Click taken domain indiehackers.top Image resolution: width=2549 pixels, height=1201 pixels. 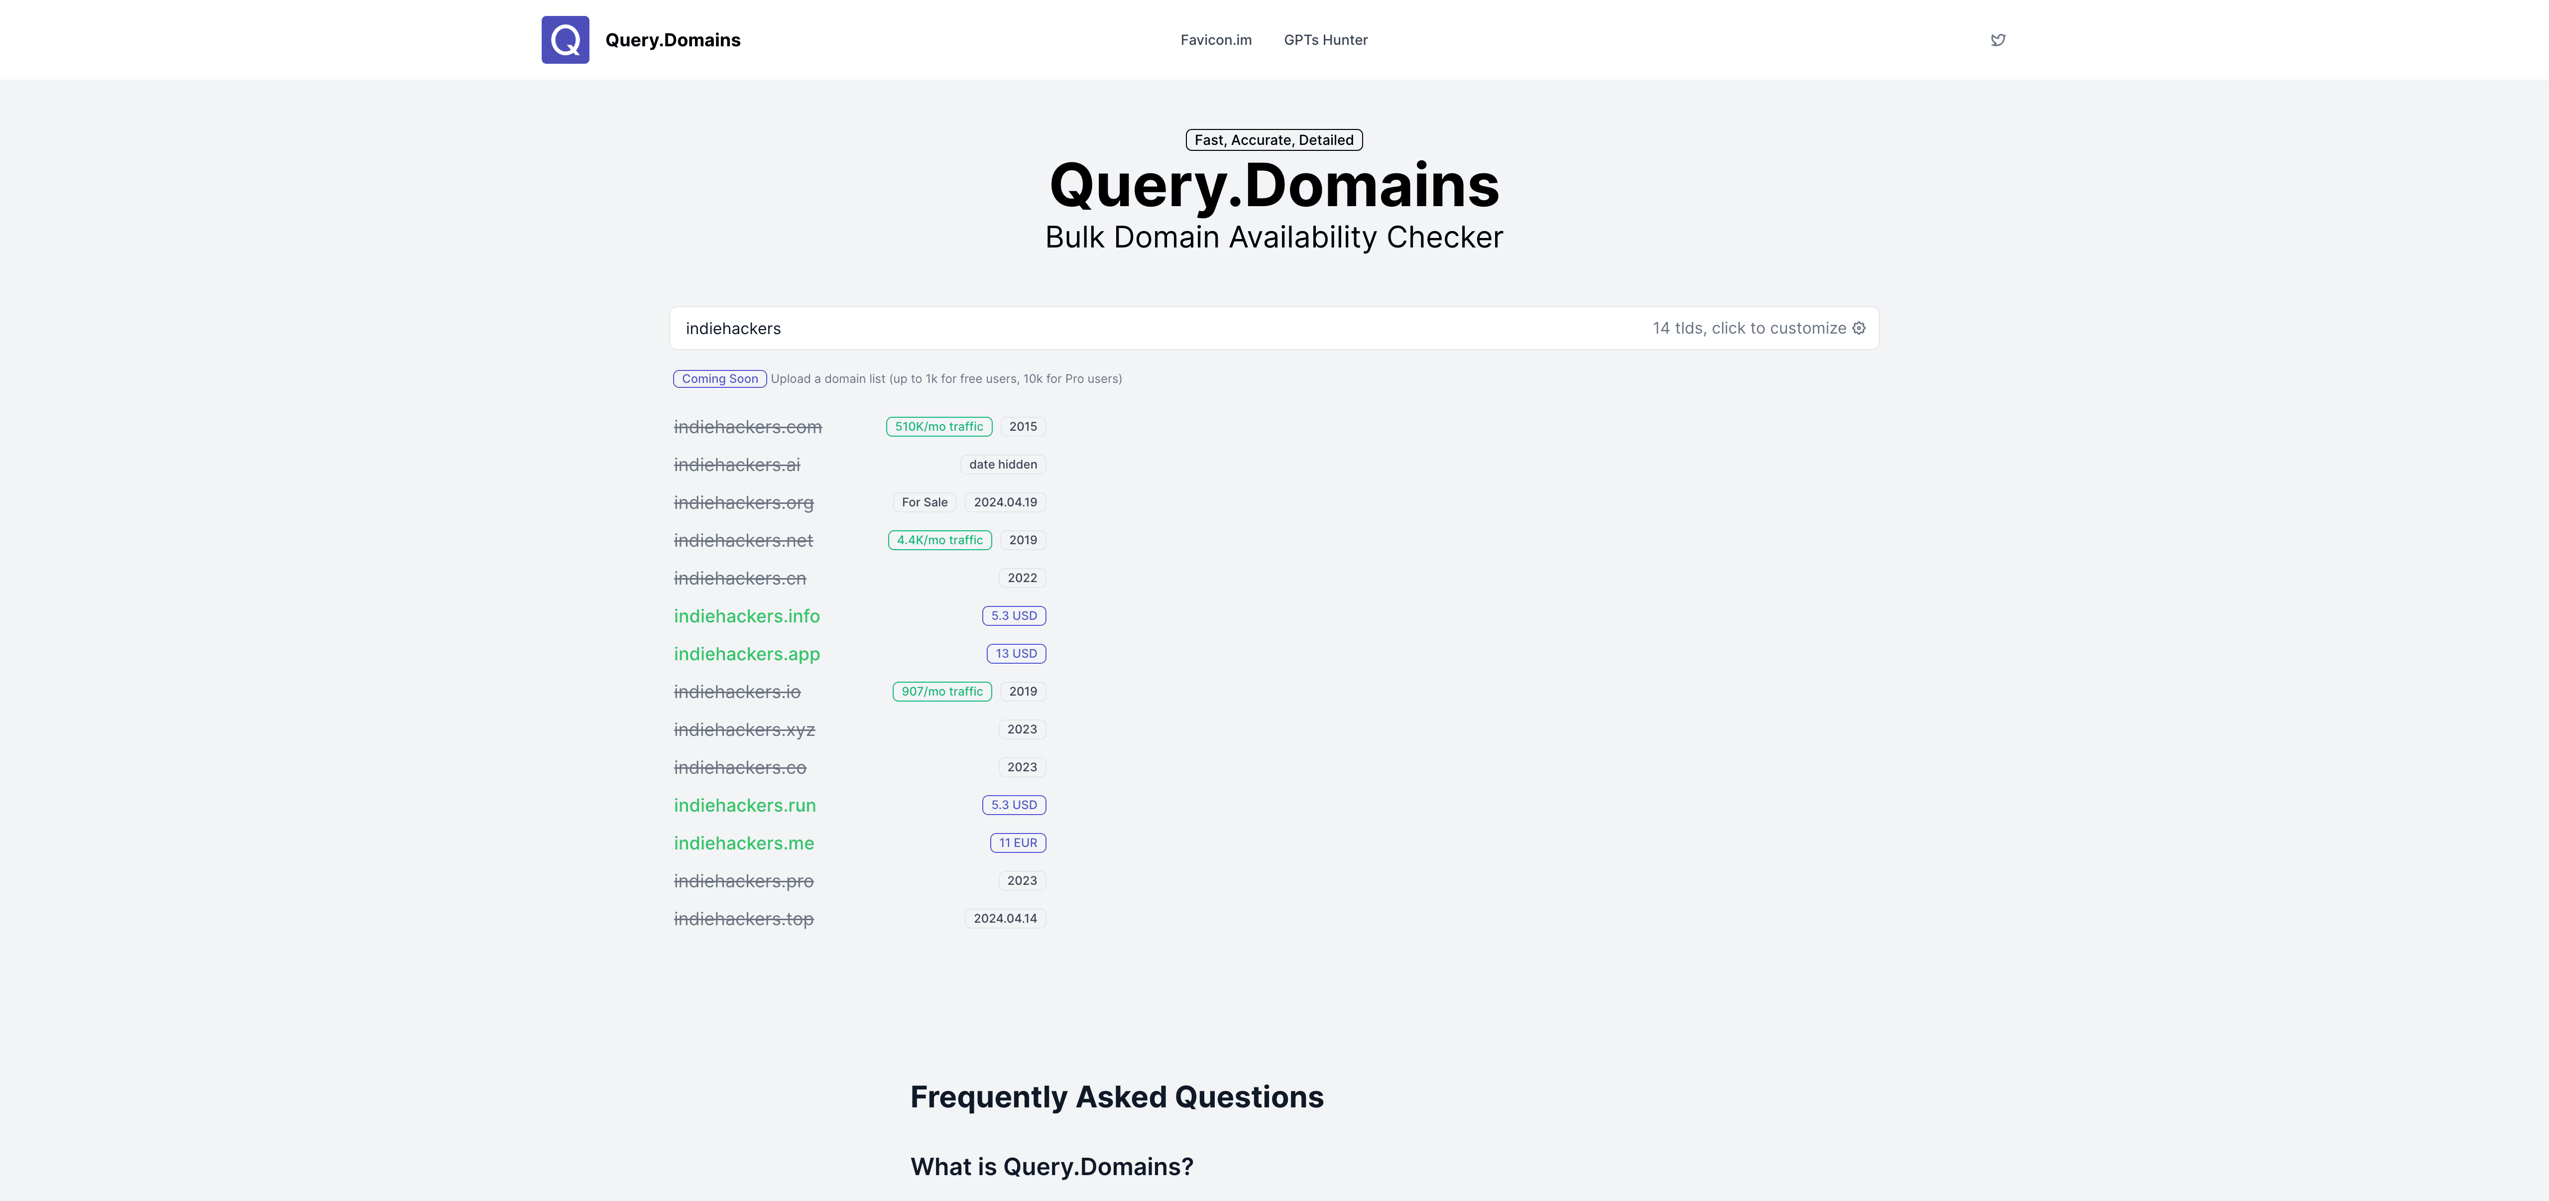coord(743,919)
